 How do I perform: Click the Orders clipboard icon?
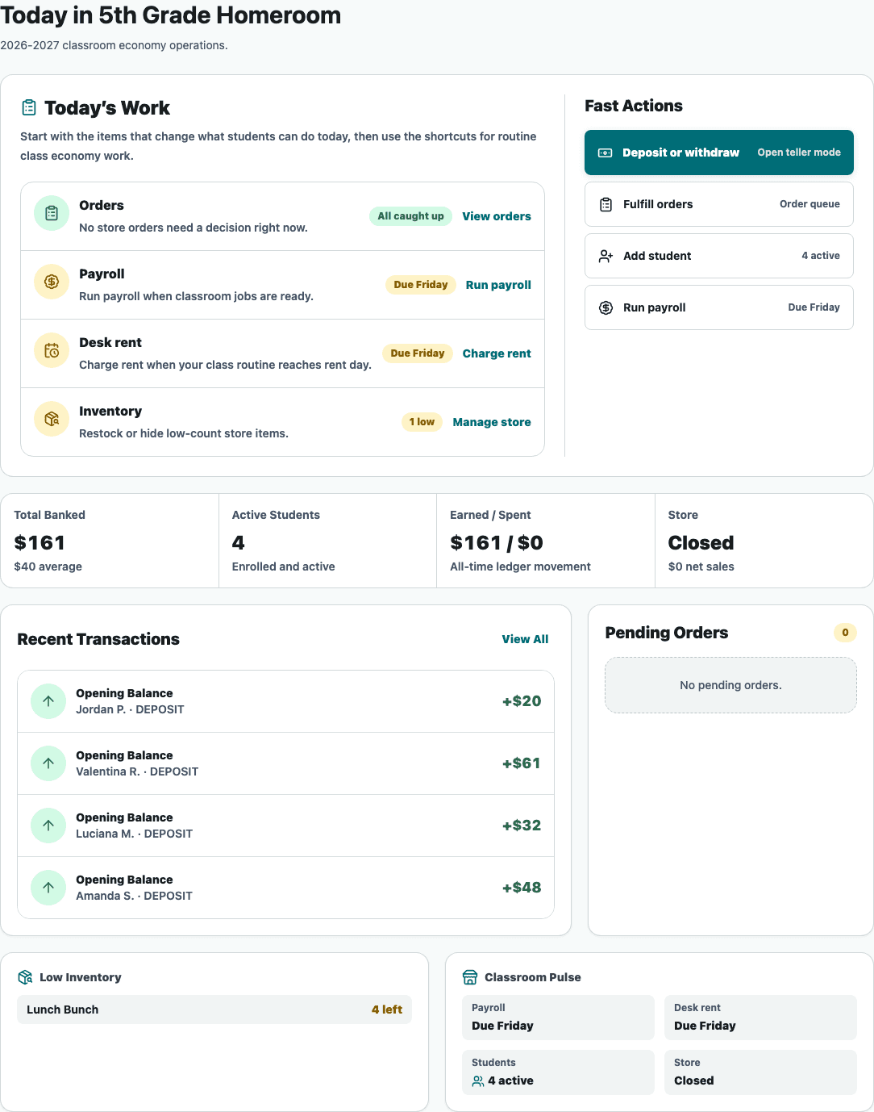52,213
